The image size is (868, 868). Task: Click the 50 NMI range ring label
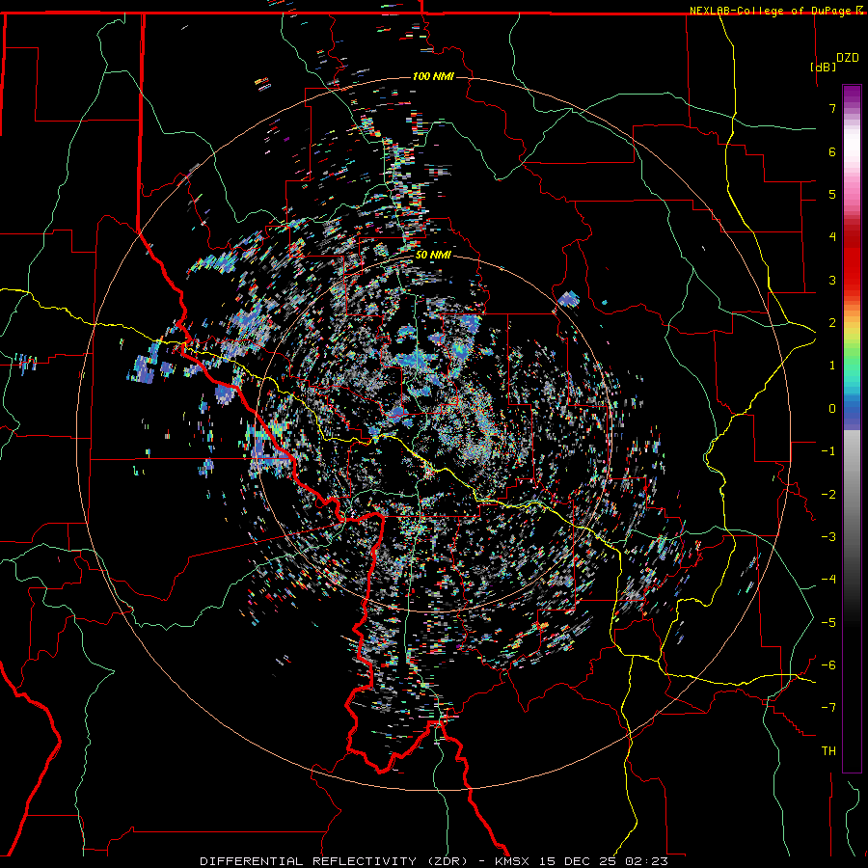[433, 256]
